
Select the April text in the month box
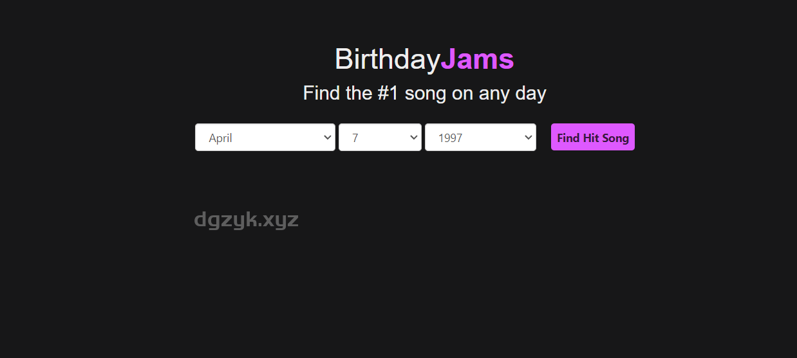(220, 138)
